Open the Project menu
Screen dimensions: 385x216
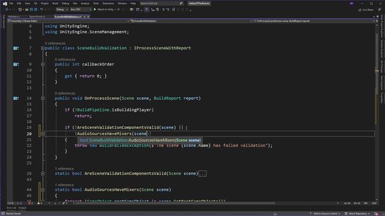point(45,4)
